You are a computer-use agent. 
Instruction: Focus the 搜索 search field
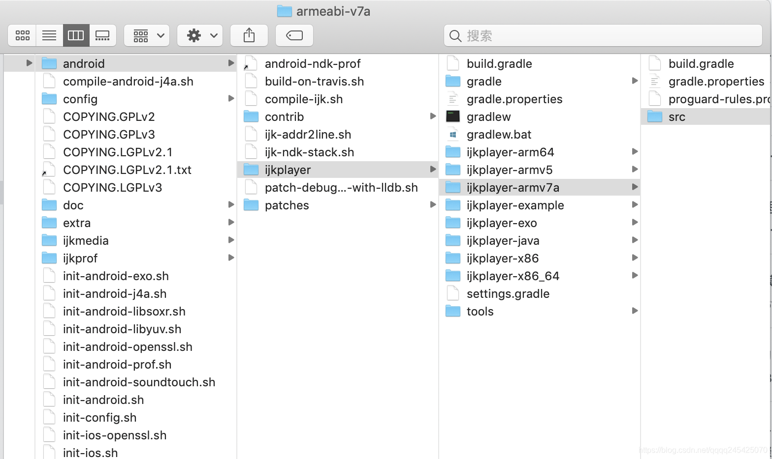(x=603, y=35)
